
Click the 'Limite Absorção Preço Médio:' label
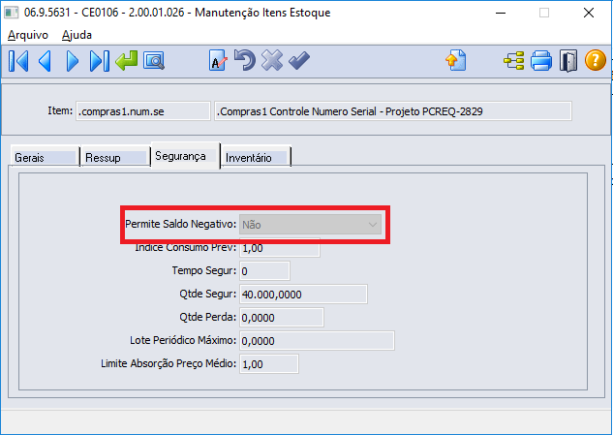click(169, 364)
